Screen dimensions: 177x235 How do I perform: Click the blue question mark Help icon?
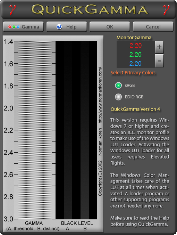[59, 27]
